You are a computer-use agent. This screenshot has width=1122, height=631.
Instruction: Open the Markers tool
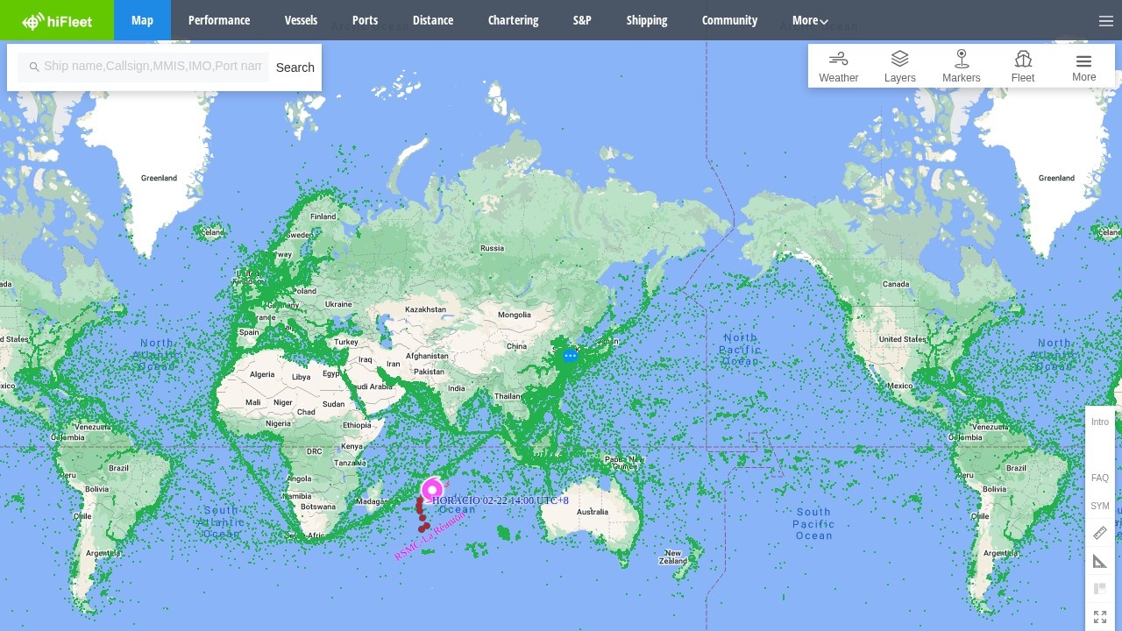click(961, 67)
